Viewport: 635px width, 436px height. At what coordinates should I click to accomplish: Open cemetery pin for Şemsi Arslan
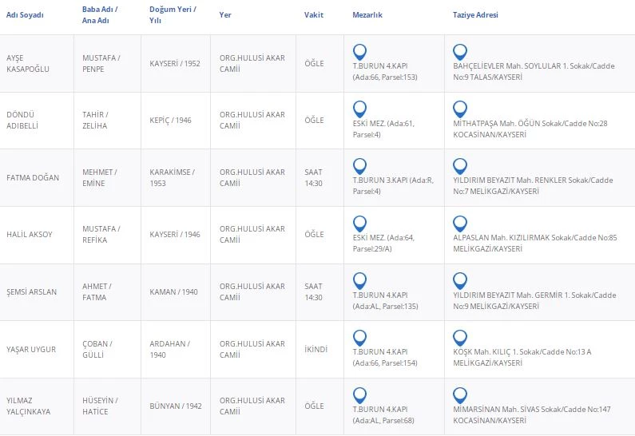(359, 280)
